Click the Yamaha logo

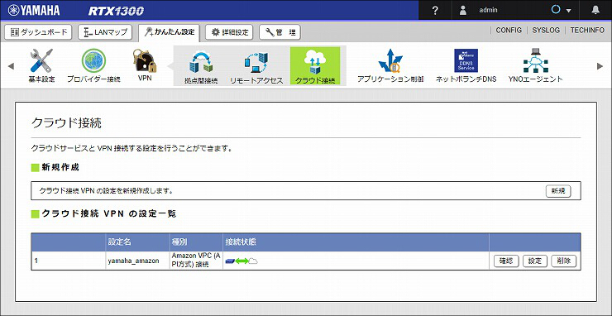(34, 10)
